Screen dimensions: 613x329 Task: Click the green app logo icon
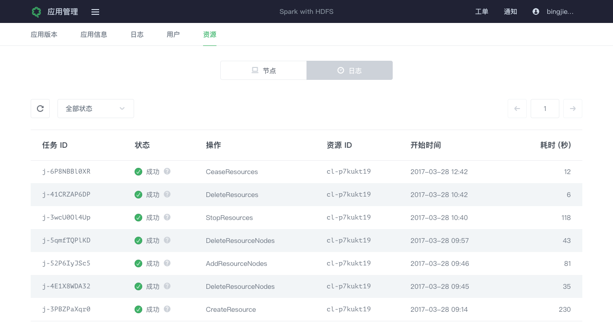point(36,12)
